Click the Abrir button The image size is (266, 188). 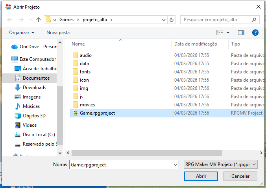(201, 176)
